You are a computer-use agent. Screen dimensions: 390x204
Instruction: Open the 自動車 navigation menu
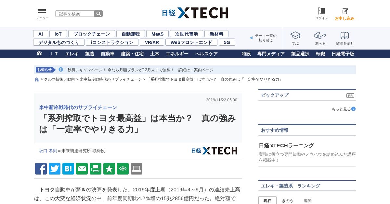[x=108, y=54]
